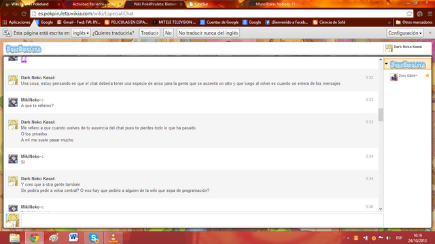
Task: Open the Chrome menu hamburger icon
Action: pyautogui.click(x=430, y=14)
